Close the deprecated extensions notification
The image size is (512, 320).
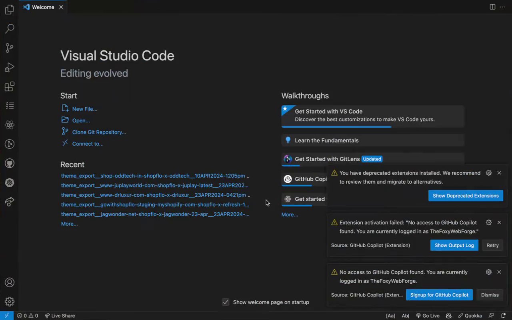499,173
